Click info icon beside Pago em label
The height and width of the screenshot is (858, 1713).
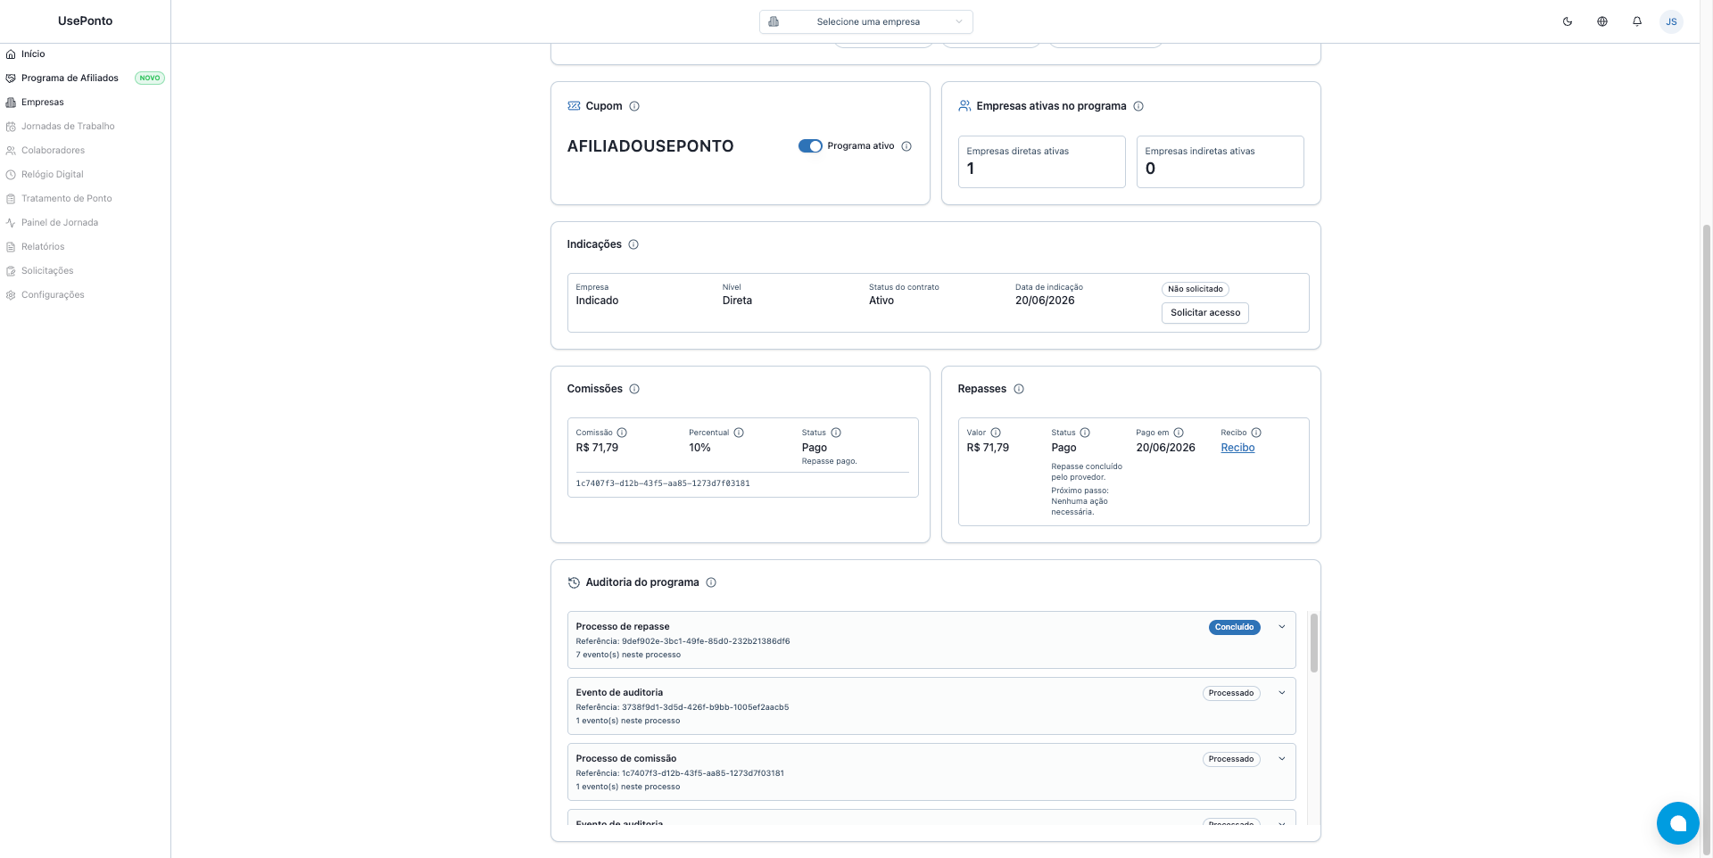pos(1179,433)
